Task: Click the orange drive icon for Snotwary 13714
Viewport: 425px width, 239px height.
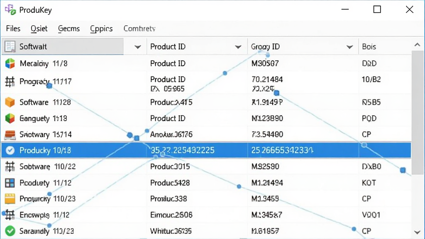Action: 10,135
